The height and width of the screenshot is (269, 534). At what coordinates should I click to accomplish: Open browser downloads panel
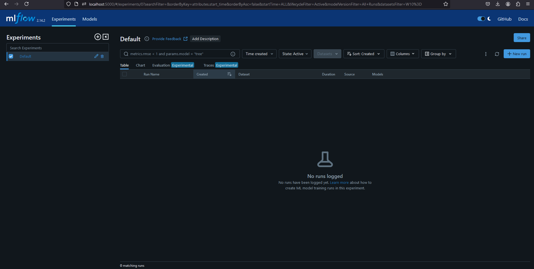(x=498, y=4)
